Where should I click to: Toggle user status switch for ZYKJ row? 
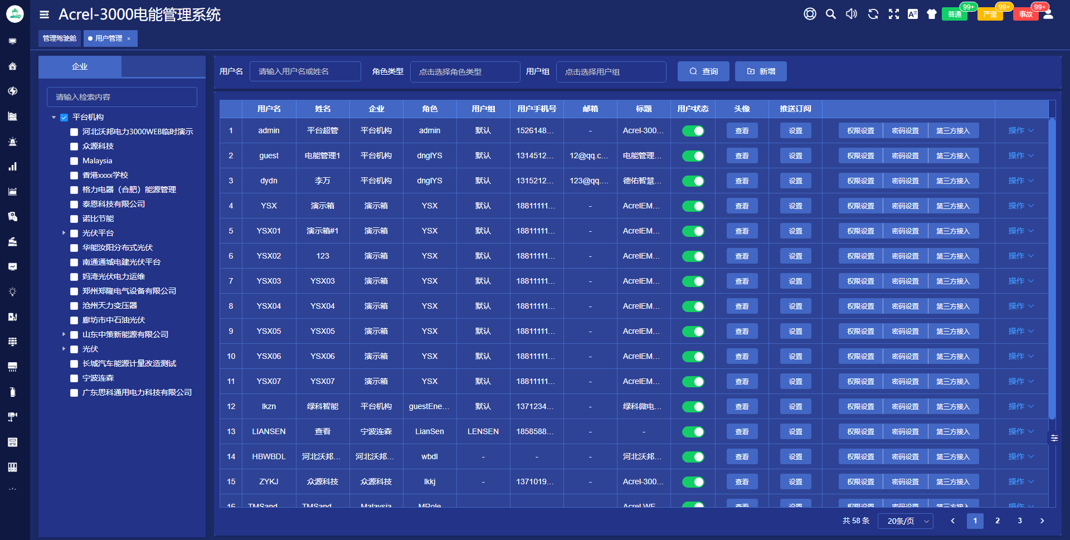pyautogui.click(x=693, y=482)
